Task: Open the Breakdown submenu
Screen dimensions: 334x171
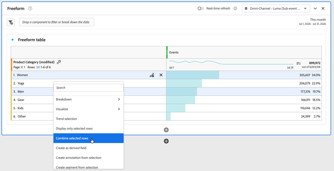Action: (x=89, y=99)
